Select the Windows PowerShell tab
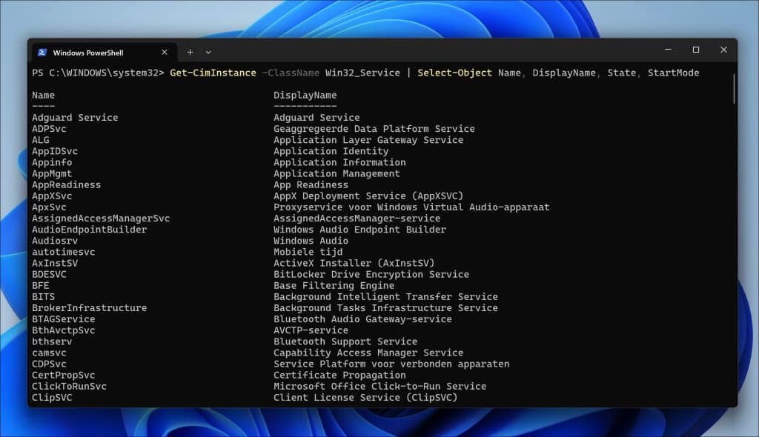 pos(104,53)
